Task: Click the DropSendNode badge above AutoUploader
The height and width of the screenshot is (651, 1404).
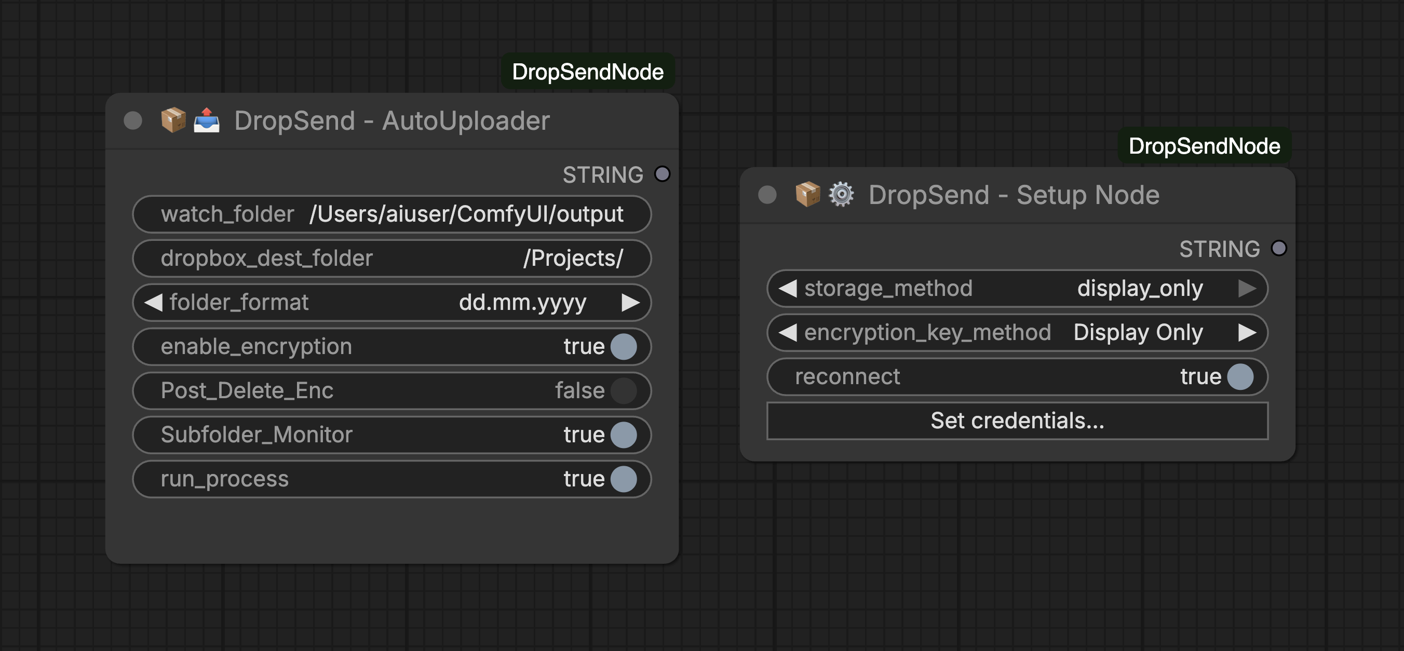Action: click(x=588, y=71)
